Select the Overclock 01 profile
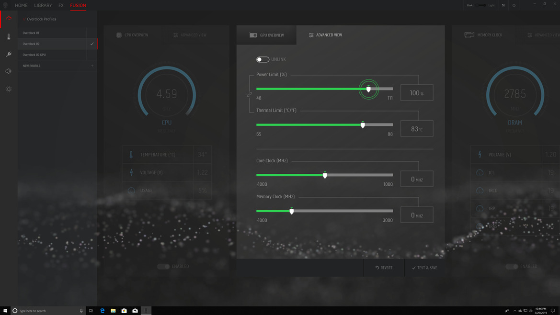The width and height of the screenshot is (560, 315). [x=52, y=33]
